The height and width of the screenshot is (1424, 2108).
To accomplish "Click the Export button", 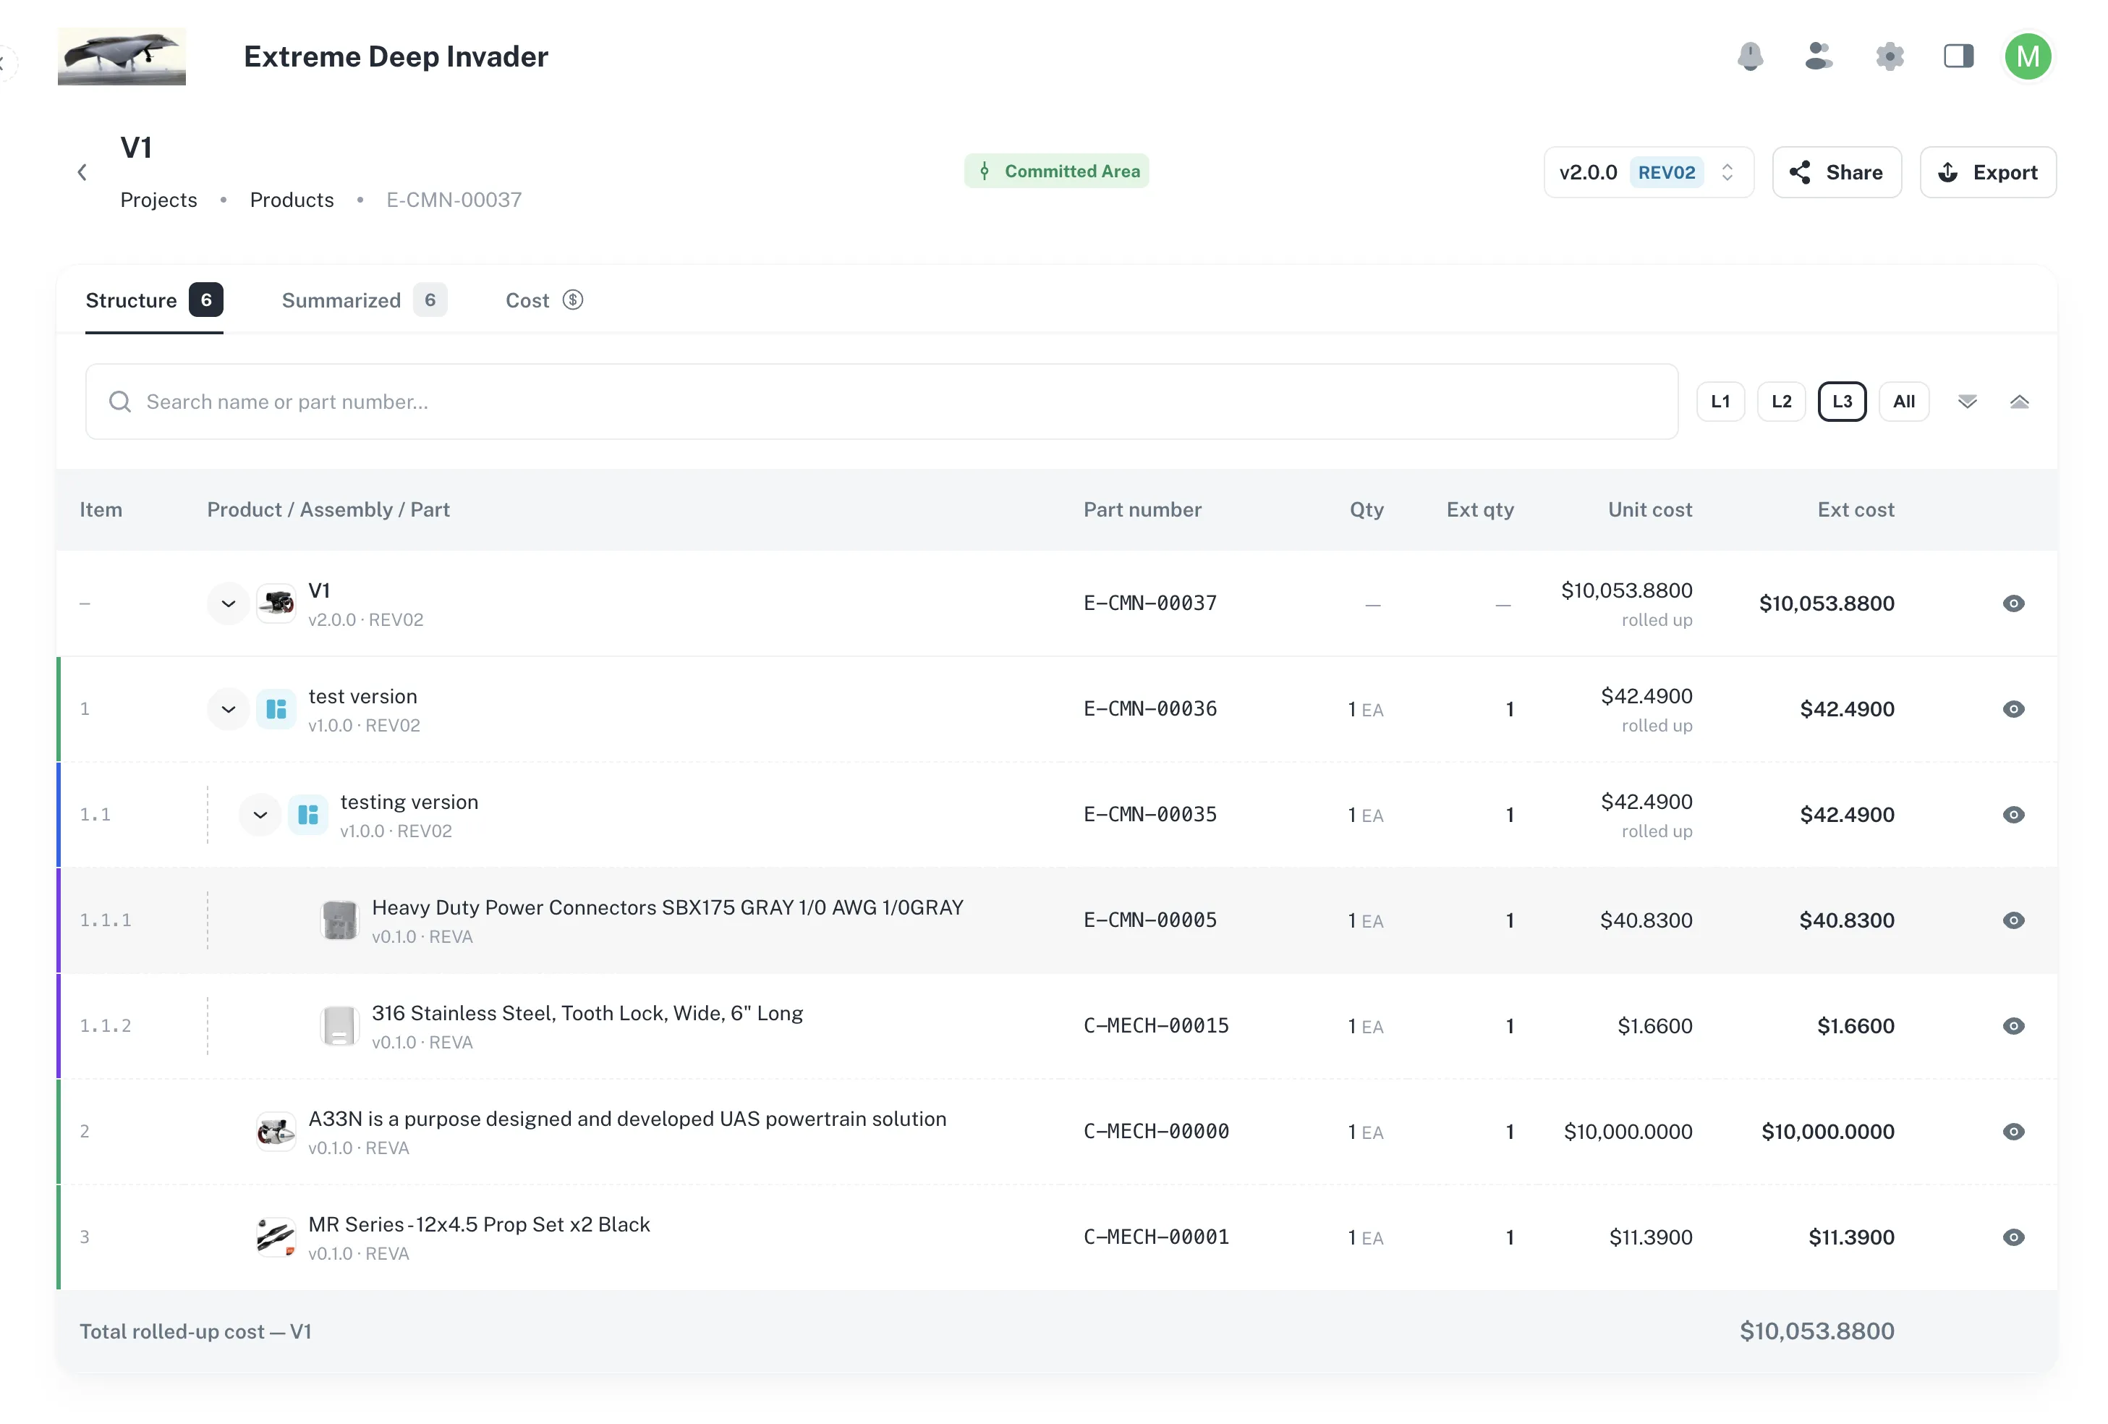I will 1986,172.
